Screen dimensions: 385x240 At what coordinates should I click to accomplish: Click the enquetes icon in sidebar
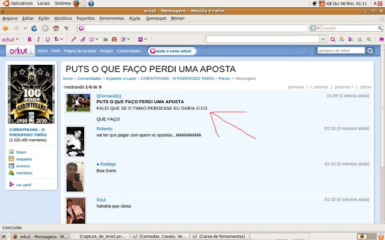(11, 159)
